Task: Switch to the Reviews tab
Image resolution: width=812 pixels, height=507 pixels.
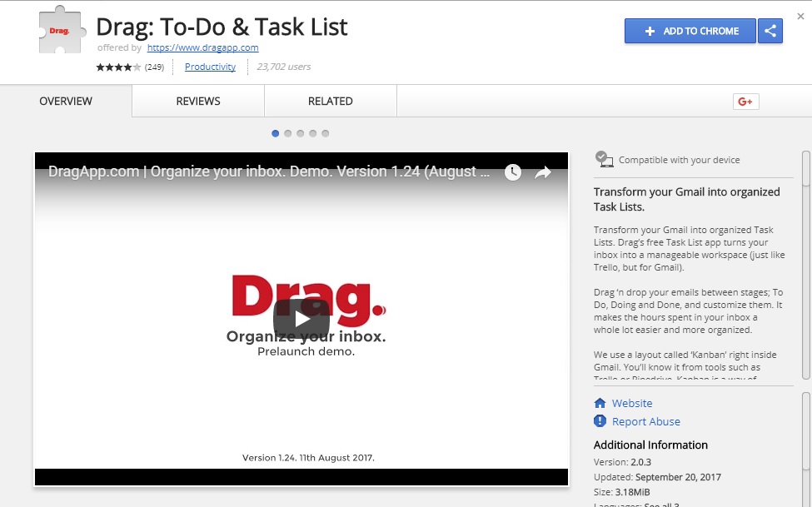Action: [198, 101]
